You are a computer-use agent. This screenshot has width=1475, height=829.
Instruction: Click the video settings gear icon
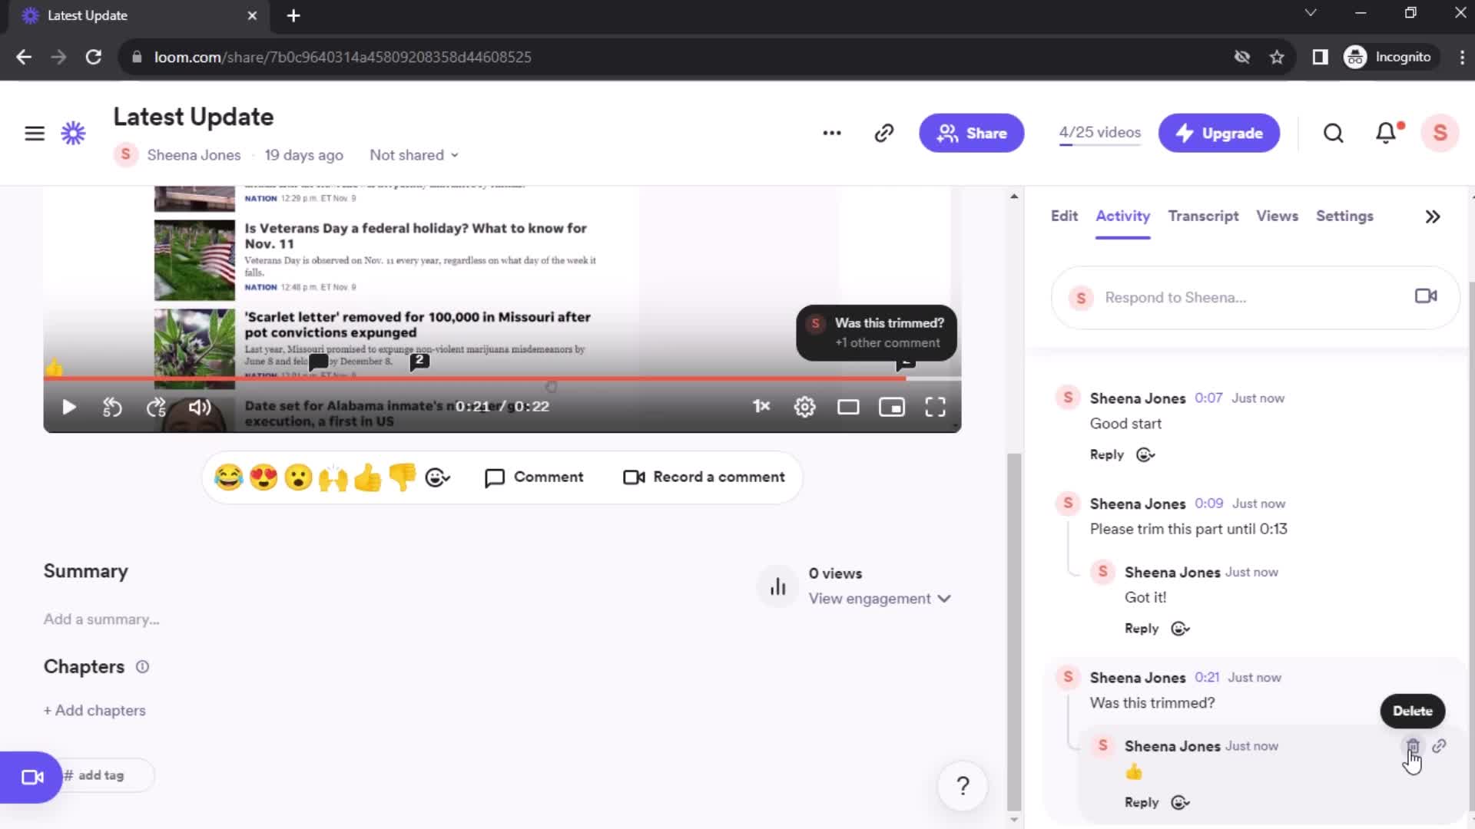(x=804, y=407)
